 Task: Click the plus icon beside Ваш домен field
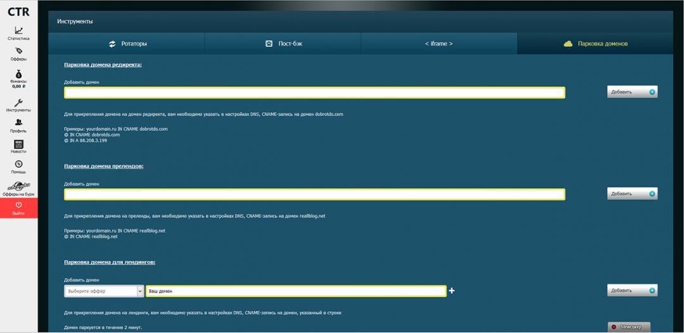pos(452,291)
